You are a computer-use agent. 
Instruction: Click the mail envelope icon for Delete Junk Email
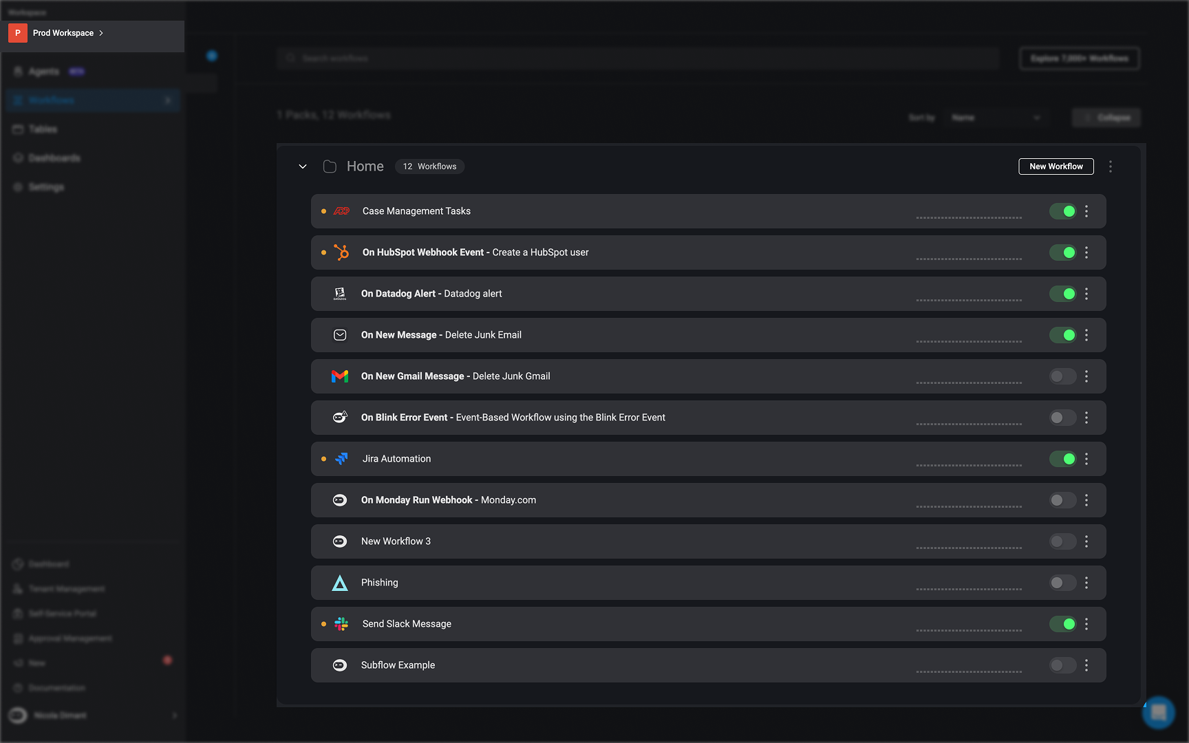(x=340, y=335)
